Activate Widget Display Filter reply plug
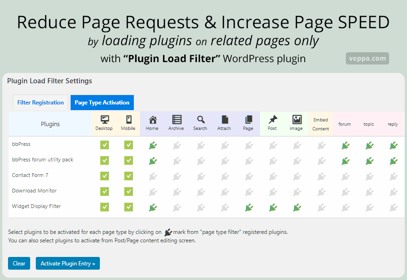Viewport: 407px width, 280px height. pos(393,208)
